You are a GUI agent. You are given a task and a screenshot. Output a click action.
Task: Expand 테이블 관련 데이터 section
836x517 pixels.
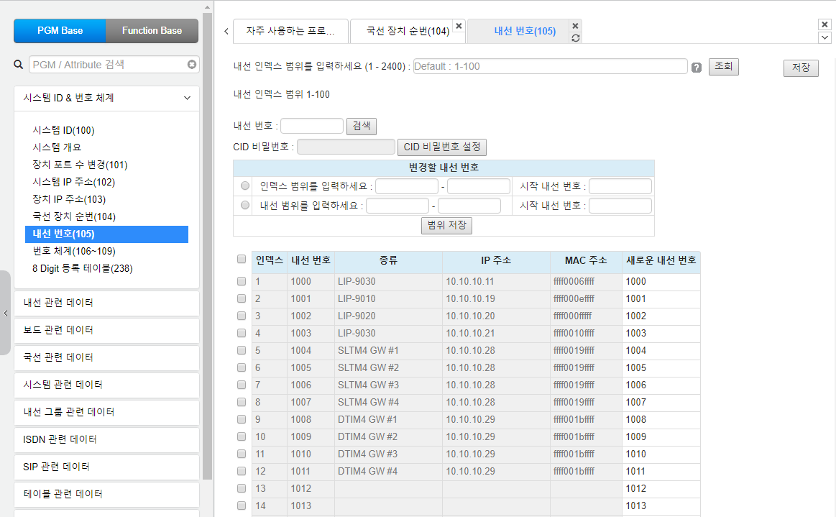click(106, 494)
